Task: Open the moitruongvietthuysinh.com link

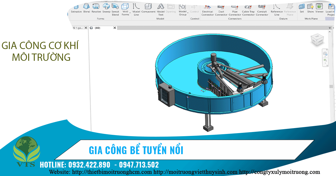Action: (x=195, y=172)
